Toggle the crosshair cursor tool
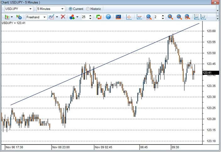 [x=129, y=17]
